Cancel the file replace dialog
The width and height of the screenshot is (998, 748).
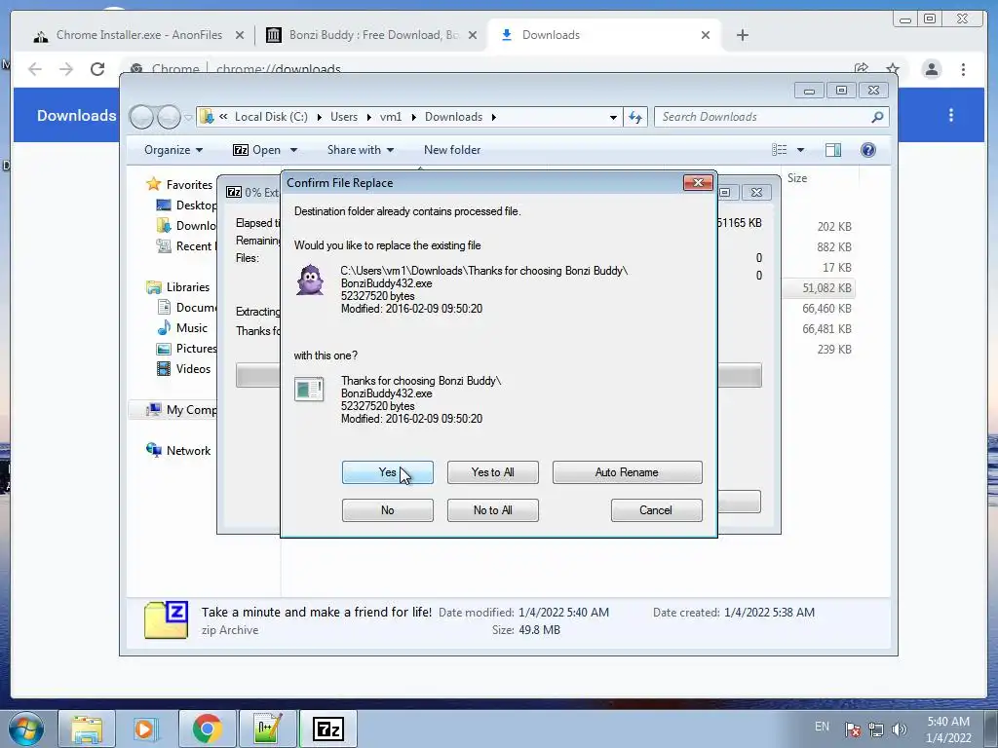[x=656, y=510]
